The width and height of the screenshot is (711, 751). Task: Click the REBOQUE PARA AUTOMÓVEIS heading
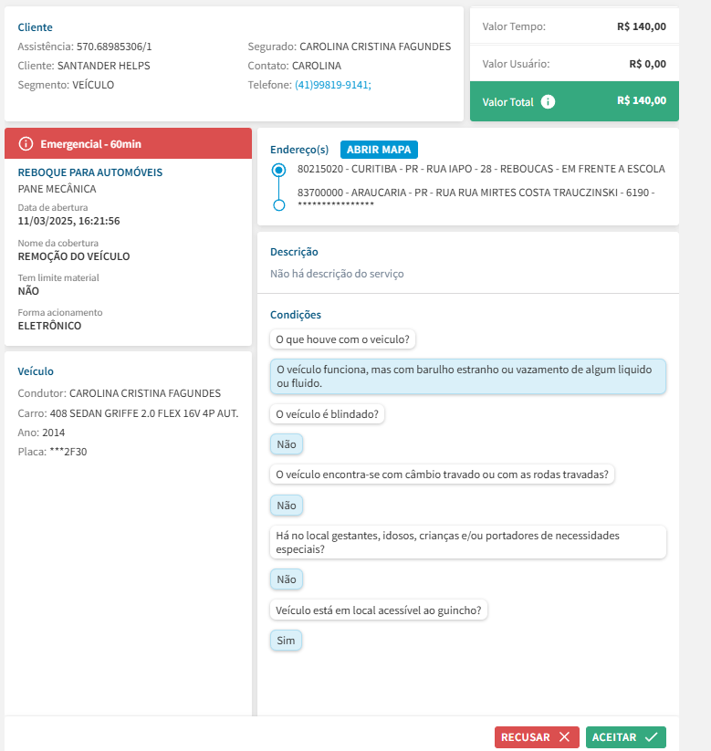(x=90, y=172)
